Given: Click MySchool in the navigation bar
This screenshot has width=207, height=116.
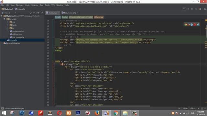Looking at the screenshot, I should pos(7,9).
